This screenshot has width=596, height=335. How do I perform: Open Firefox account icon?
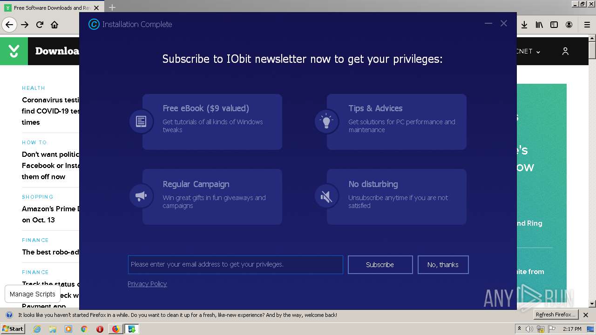click(x=569, y=25)
